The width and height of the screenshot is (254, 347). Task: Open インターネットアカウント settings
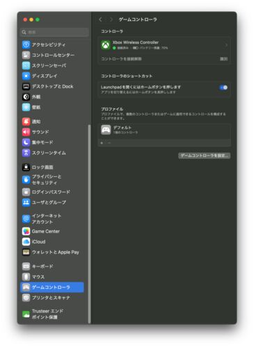pyautogui.click(x=42, y=219)
